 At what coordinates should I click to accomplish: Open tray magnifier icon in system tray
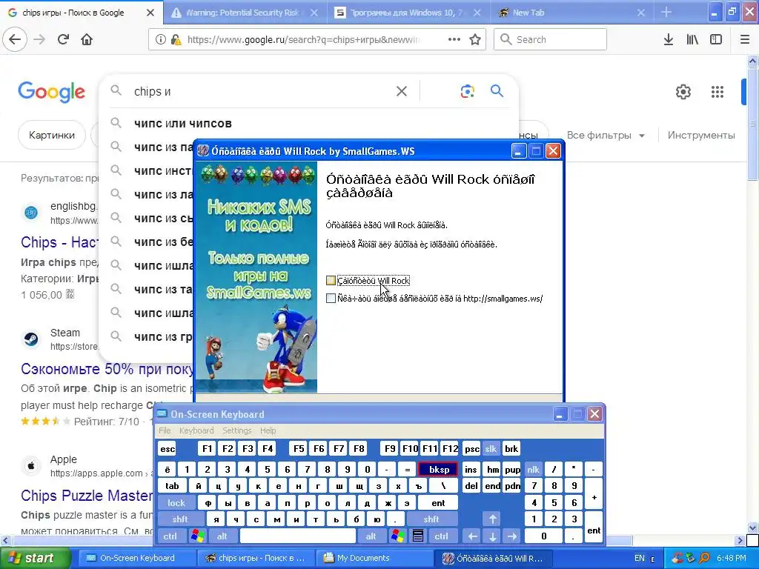pyautogui.click(x=704, y=558)
